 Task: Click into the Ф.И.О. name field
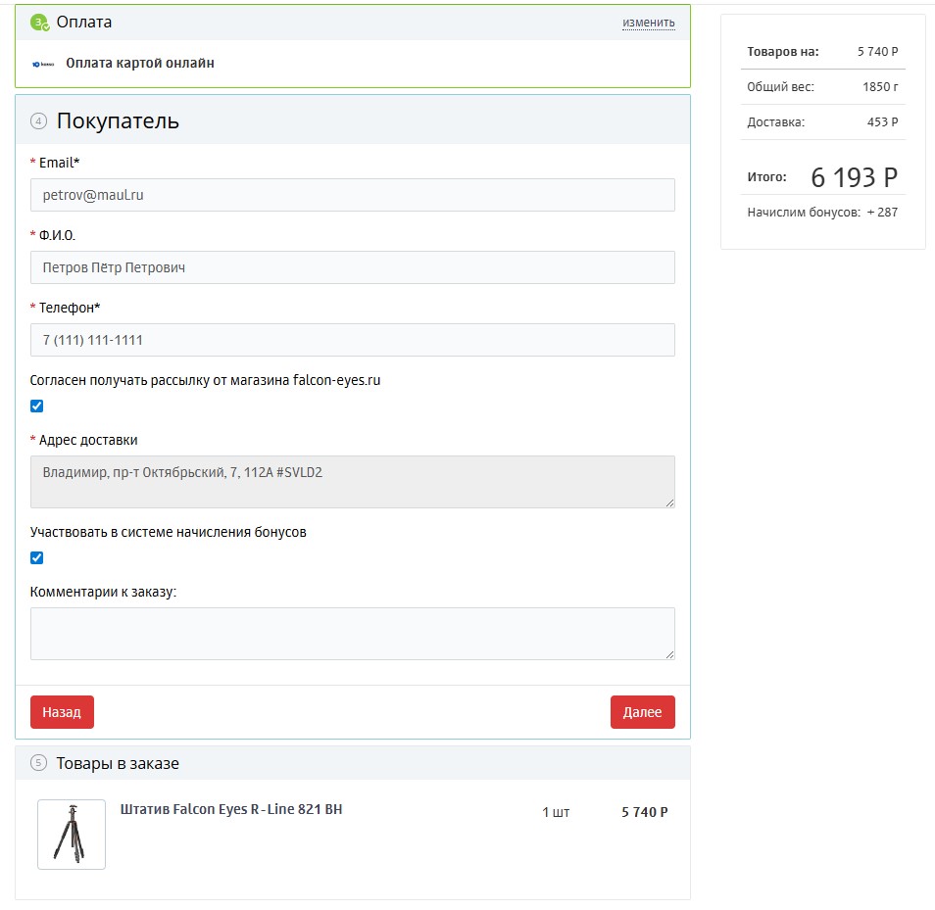pyautogui.click(x=353, y=267)
